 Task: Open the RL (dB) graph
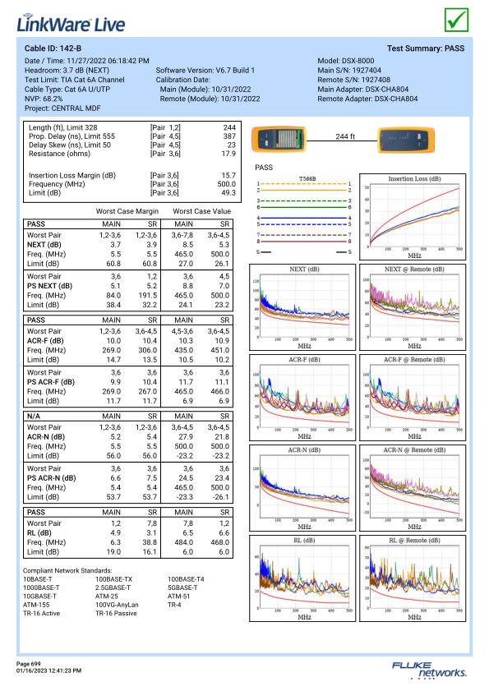click(302, 578)
